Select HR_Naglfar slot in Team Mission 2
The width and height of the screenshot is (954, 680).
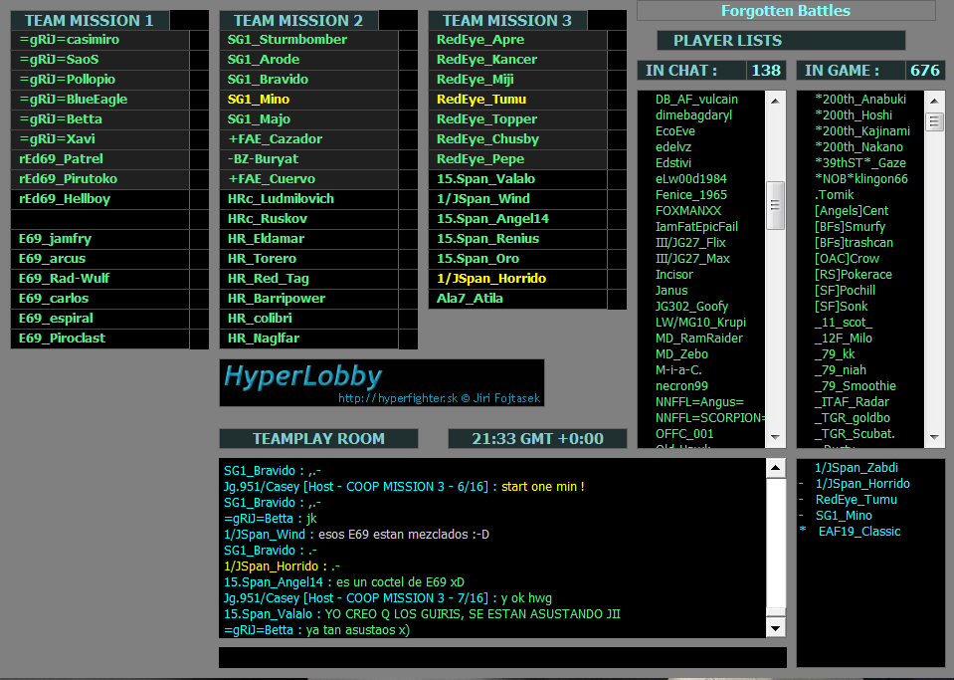(x=308, y=338)
